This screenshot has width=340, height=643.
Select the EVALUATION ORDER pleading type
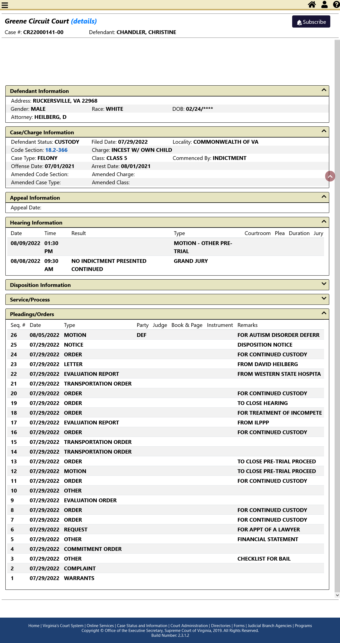click(x=90, y=500)
